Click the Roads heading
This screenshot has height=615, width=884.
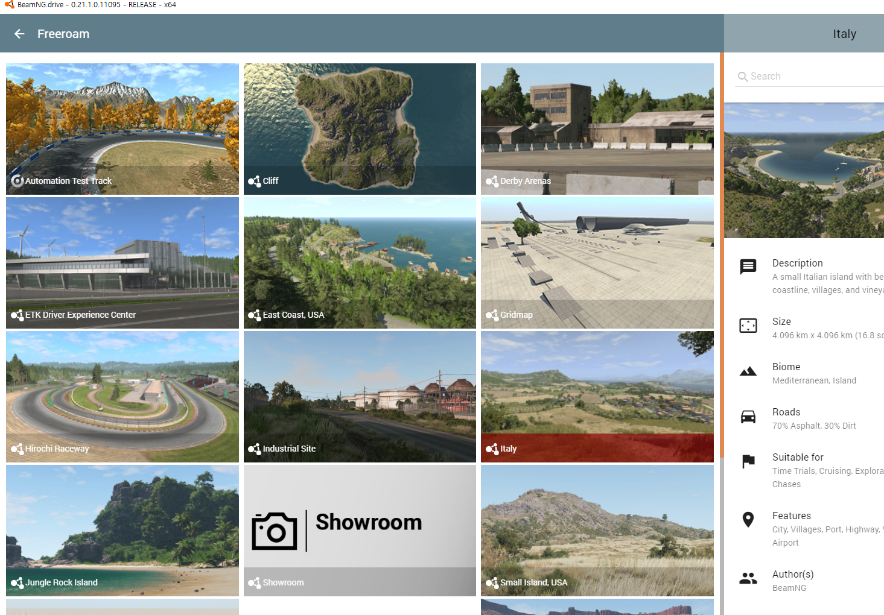tap(786, 412)
